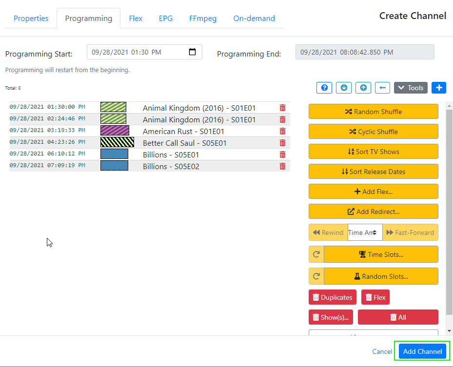
Task: Click Sort TV Shows
Action: tap(373, 152)
